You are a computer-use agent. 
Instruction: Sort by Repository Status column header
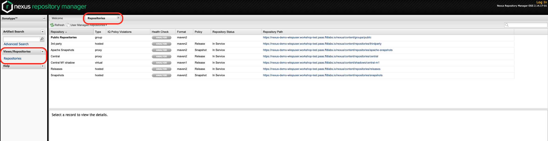tap(236, 32)
